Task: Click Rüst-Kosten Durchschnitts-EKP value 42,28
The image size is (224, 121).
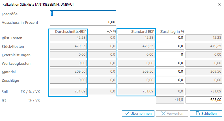Action: point(68,38)
